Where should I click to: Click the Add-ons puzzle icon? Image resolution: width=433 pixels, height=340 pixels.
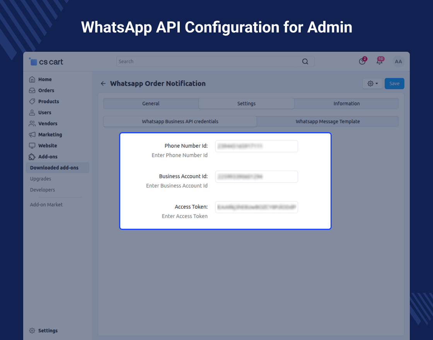point(32,157)
